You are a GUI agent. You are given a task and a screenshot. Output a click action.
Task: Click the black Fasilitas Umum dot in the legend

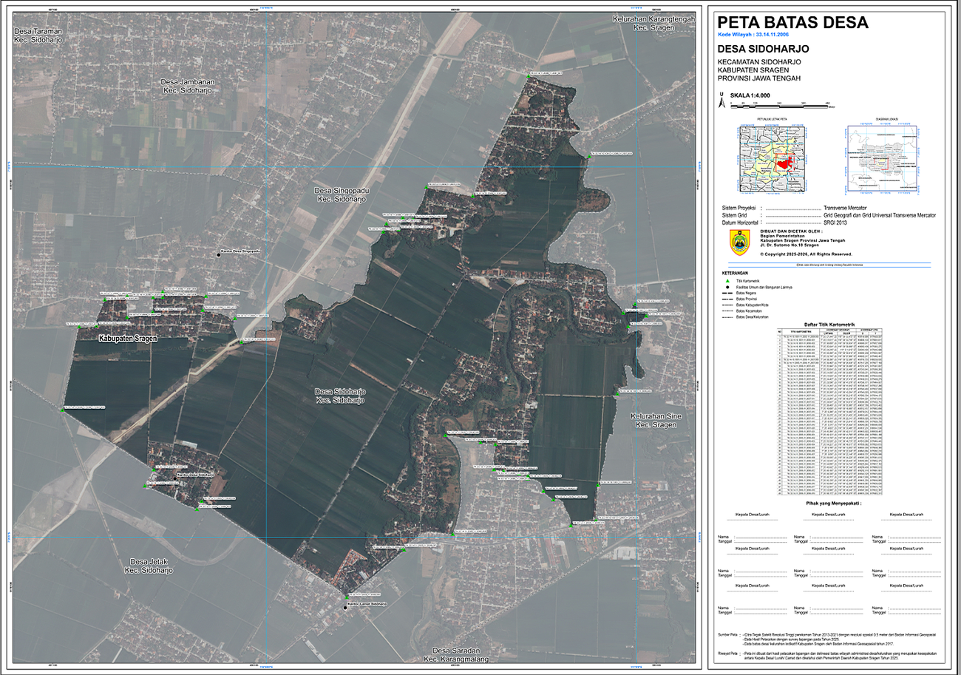point(727,288)
